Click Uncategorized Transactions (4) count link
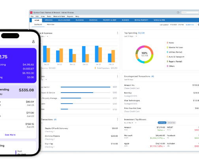 [152, 76]
